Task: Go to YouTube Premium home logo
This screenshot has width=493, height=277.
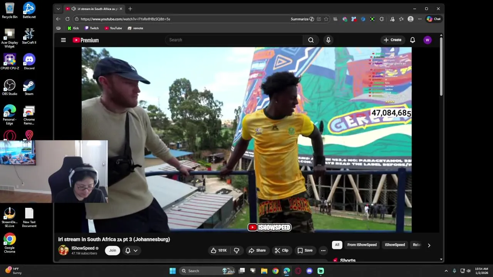Action: click(x=86, y=40)
